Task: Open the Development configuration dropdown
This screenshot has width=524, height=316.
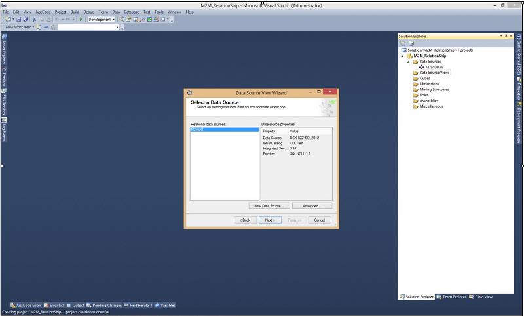Action: tap(102, 20)
